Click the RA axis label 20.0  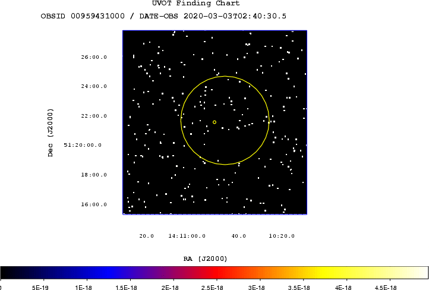(146, 236)
